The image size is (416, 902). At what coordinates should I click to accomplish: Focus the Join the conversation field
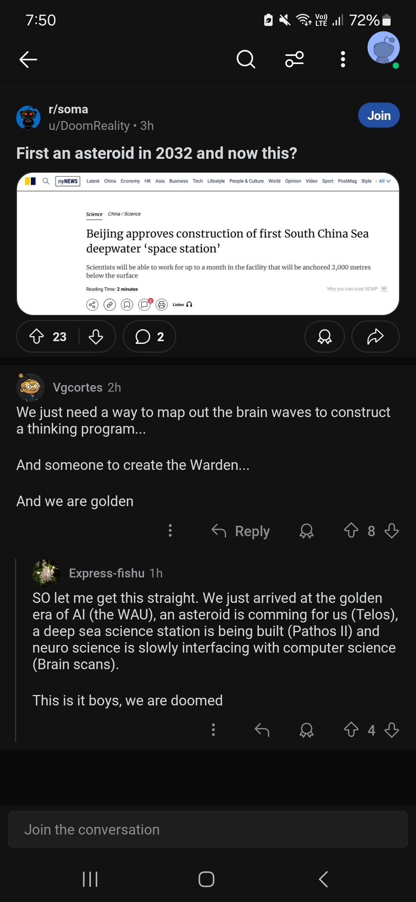pyautogui.click(x=208, y=829)
